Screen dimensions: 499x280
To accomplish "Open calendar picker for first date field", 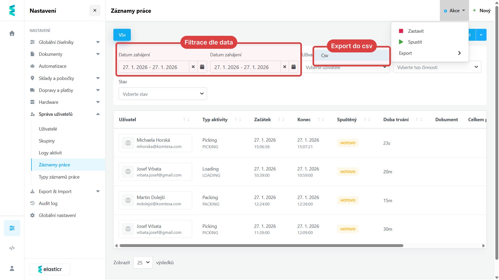I will pos(202,67).
